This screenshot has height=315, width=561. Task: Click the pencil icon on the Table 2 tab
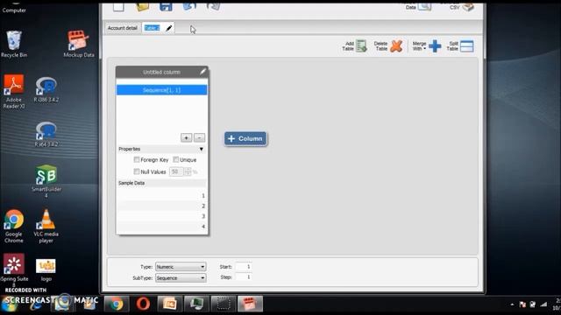(169, 28)
